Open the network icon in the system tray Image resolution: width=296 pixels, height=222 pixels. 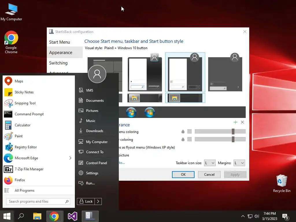tap(250, 216)
